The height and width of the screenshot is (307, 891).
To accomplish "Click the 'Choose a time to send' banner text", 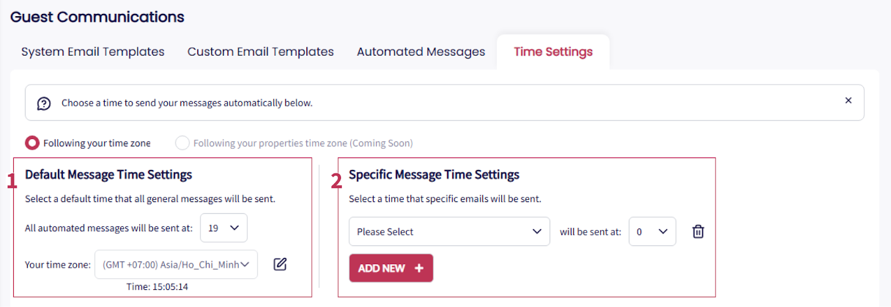I will (187, 103).
